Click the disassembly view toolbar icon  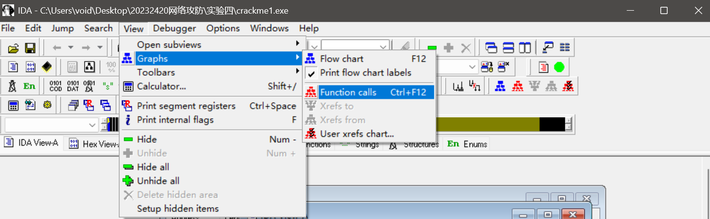(x=14, y=67)
